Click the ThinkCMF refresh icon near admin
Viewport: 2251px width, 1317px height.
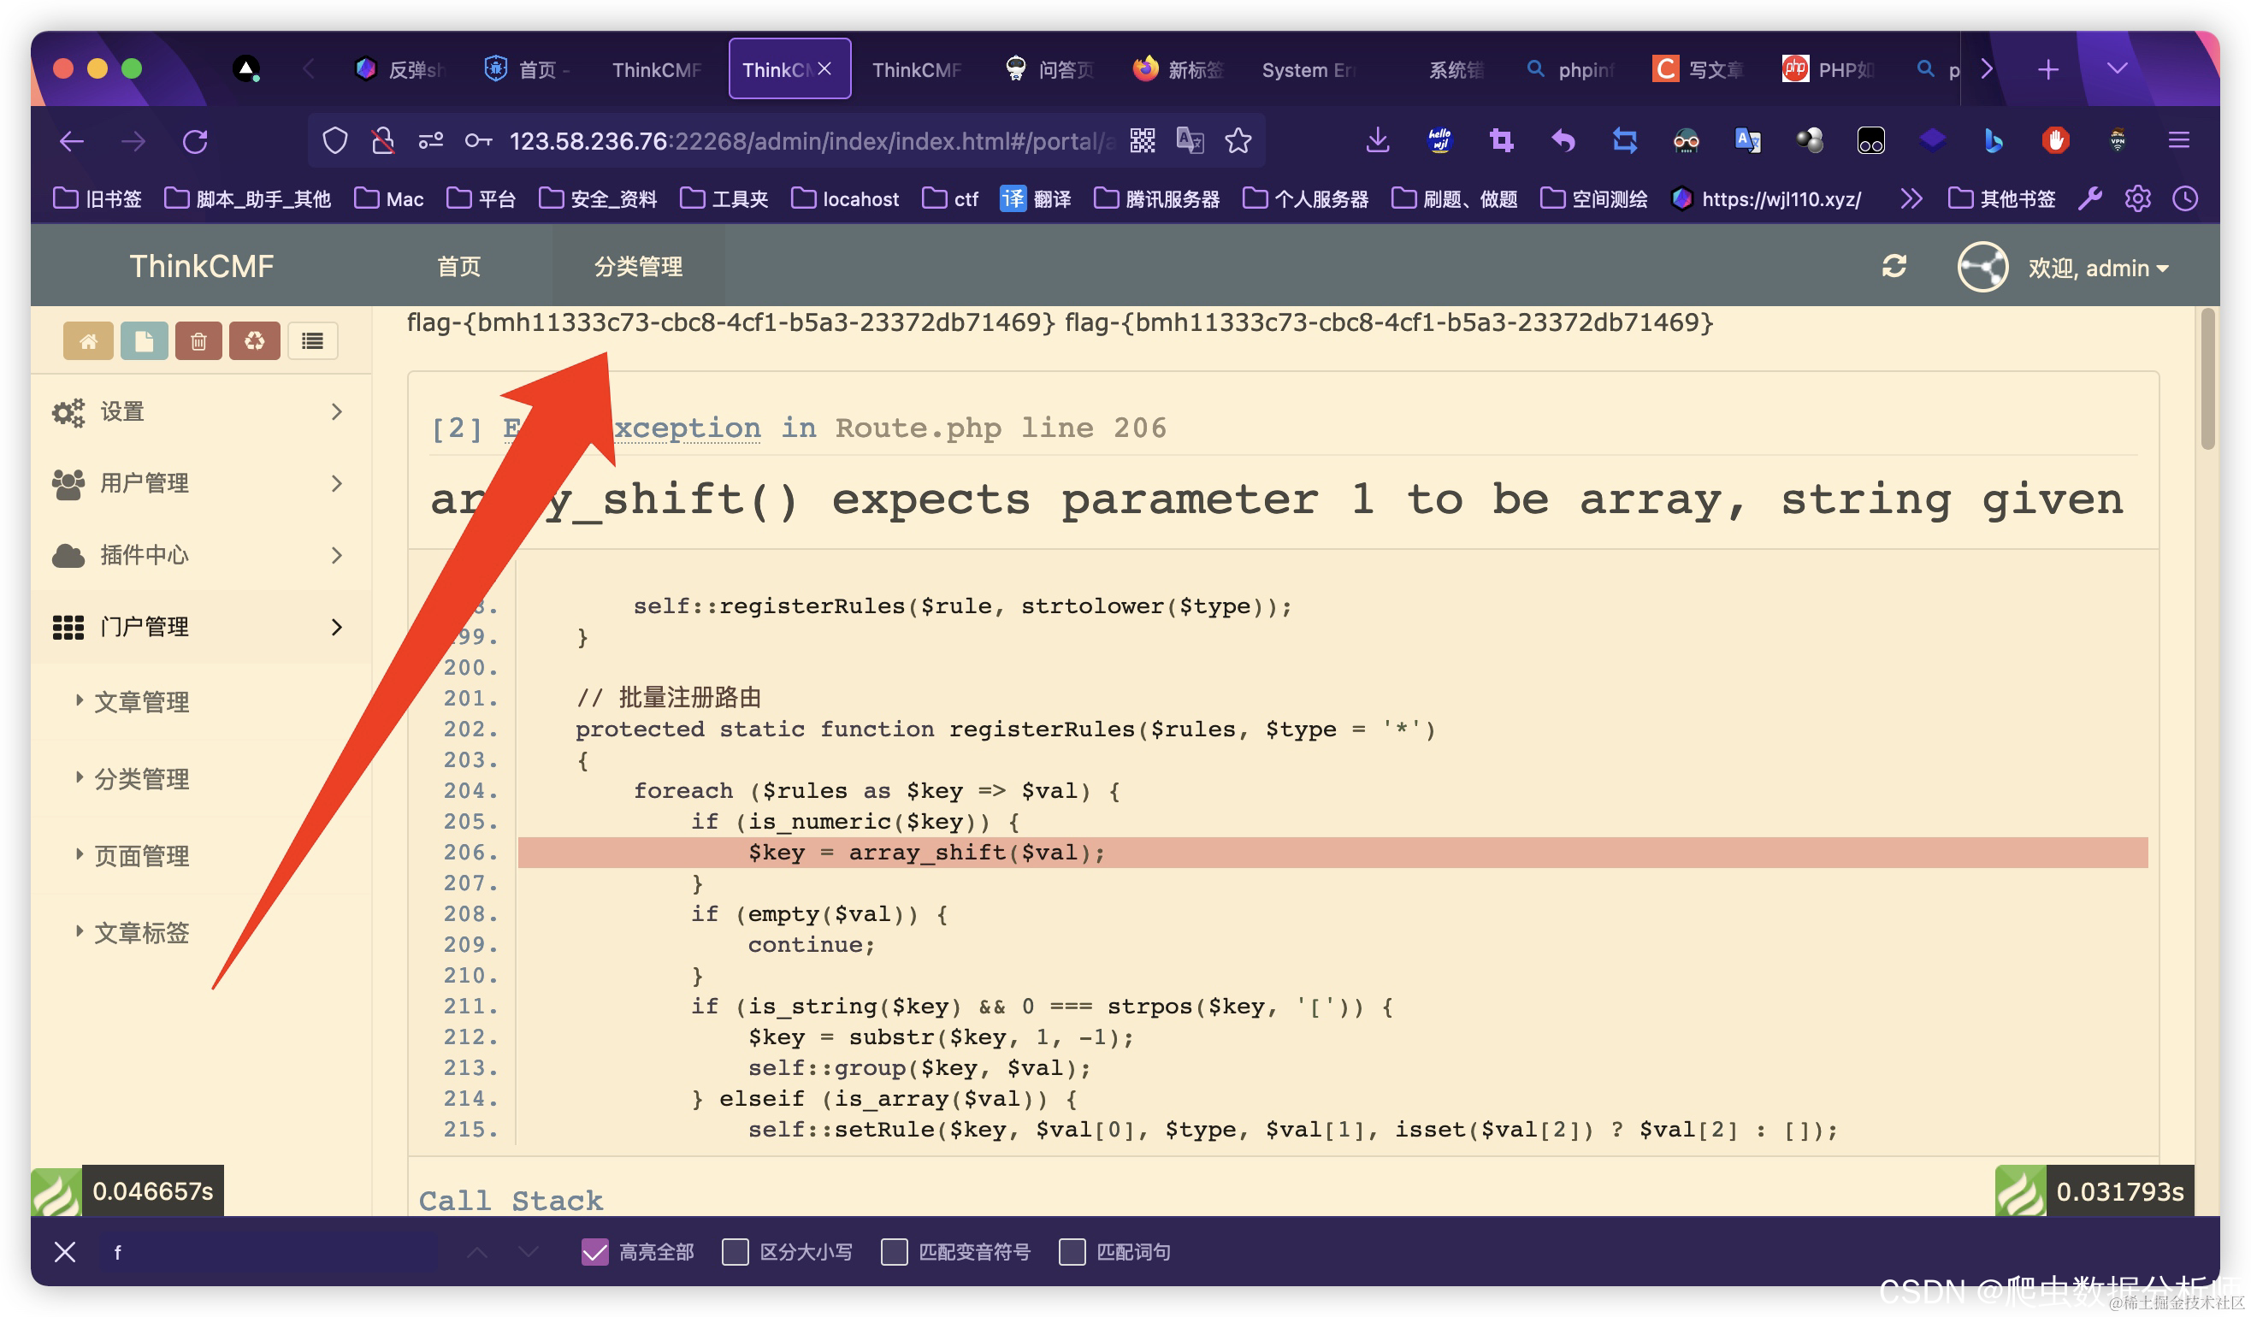(x=1894, y=266)
